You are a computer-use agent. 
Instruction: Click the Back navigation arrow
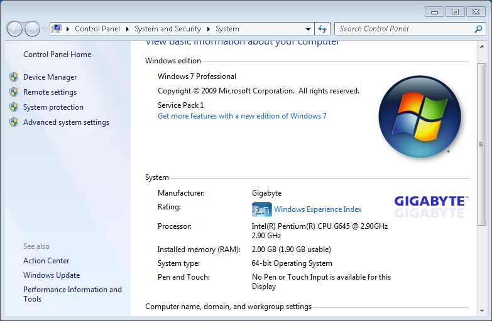[14, 29]
